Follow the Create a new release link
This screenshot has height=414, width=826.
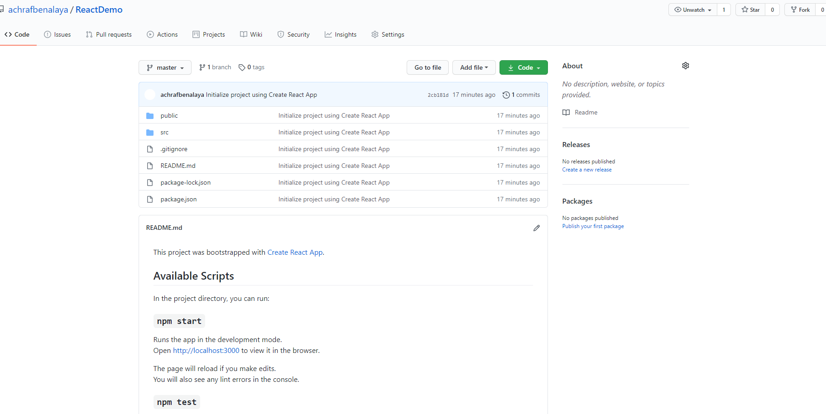tap(586, 169)
